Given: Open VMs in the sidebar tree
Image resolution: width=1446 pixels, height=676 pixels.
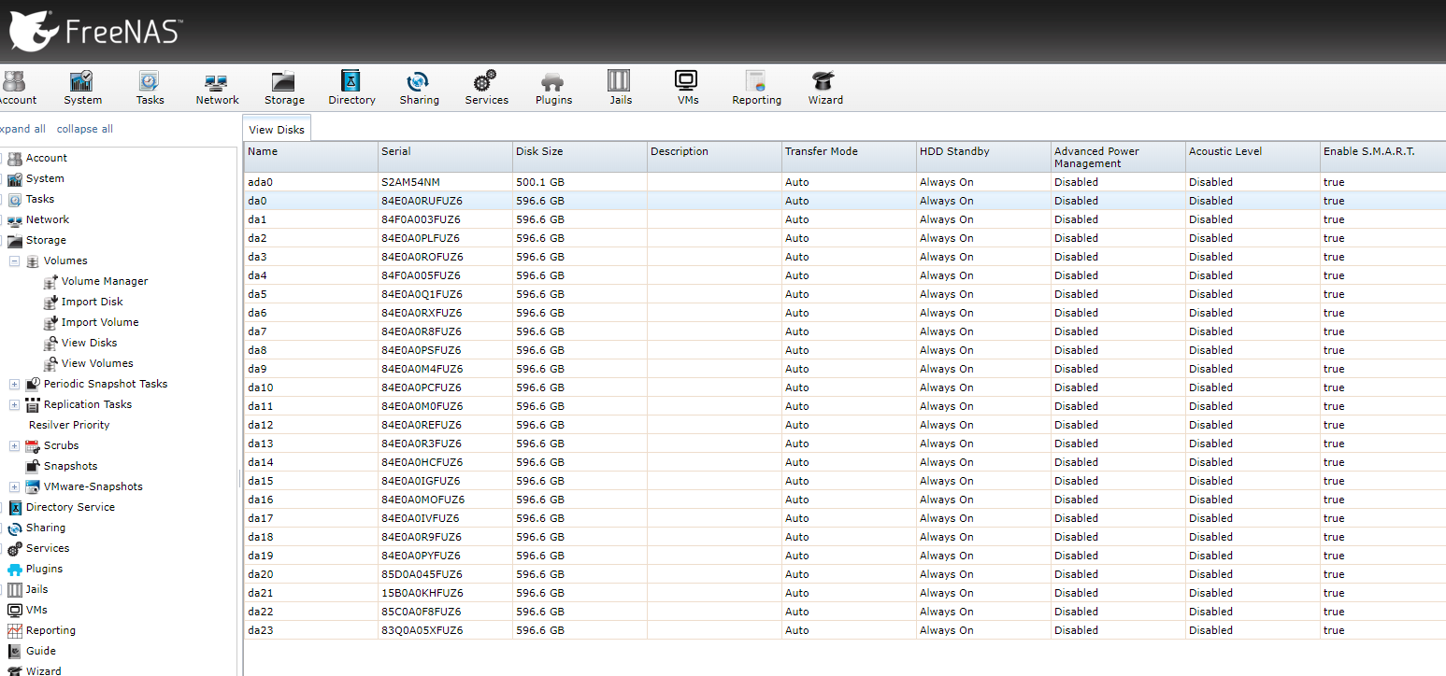Looking at the screenshot, I should 36,610.
